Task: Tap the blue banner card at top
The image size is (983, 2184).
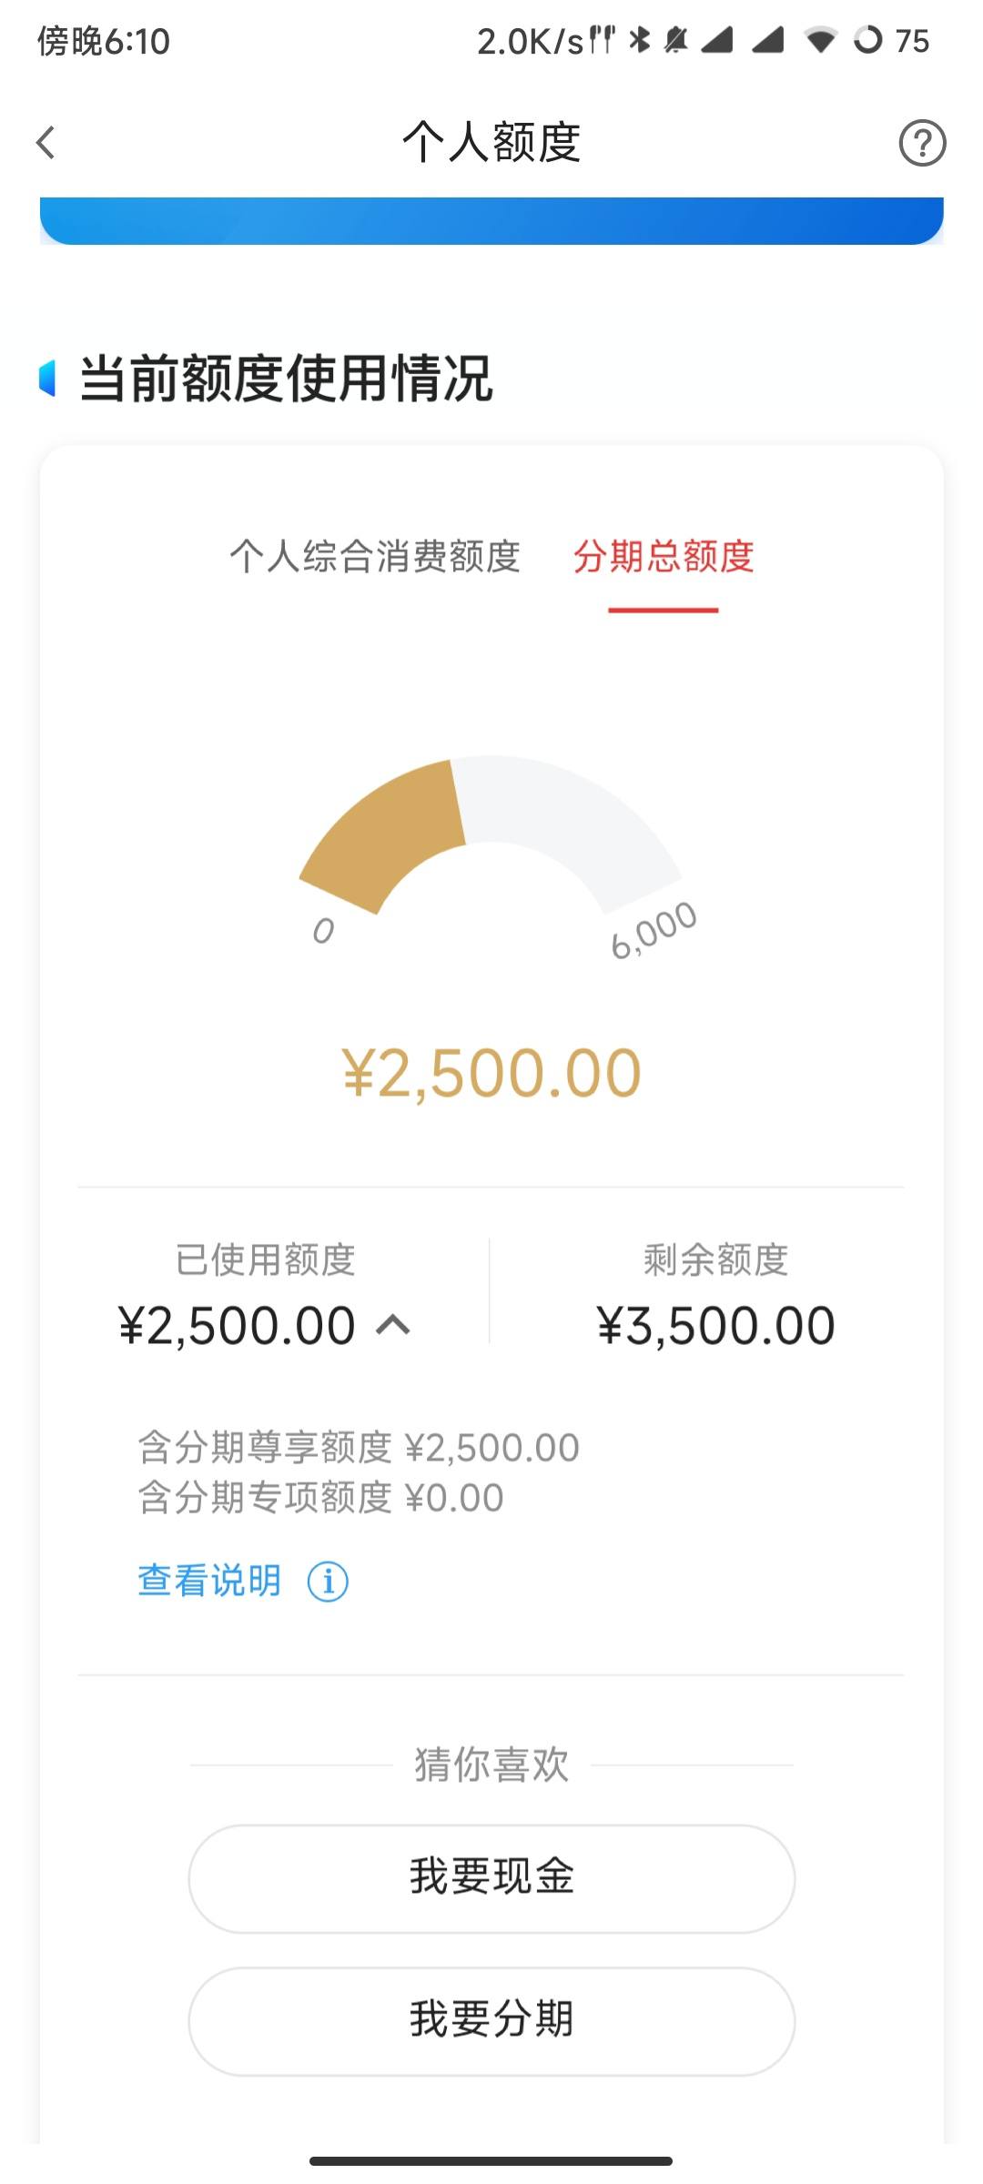Action: (x=491, y=220)
